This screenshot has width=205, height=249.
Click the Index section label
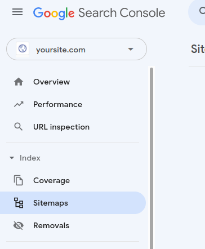click(x=30, y=158)
